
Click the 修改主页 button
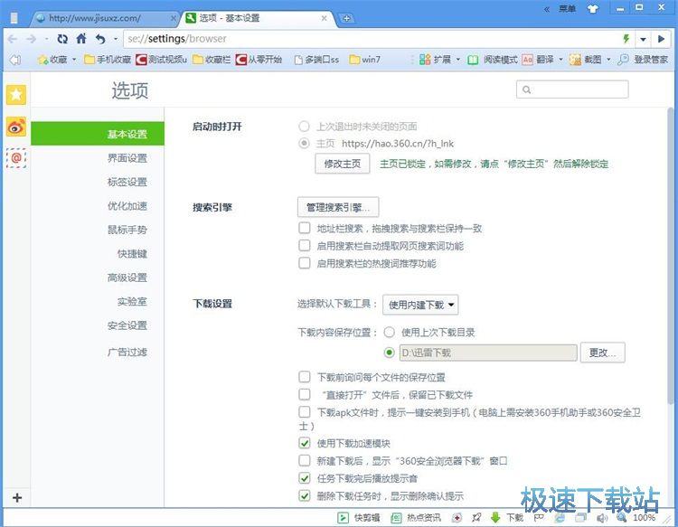[x=343, y=164]
